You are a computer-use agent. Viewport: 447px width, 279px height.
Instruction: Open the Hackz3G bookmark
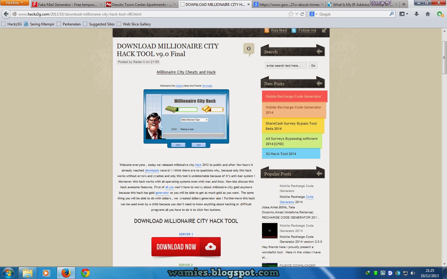coord(11,24)
